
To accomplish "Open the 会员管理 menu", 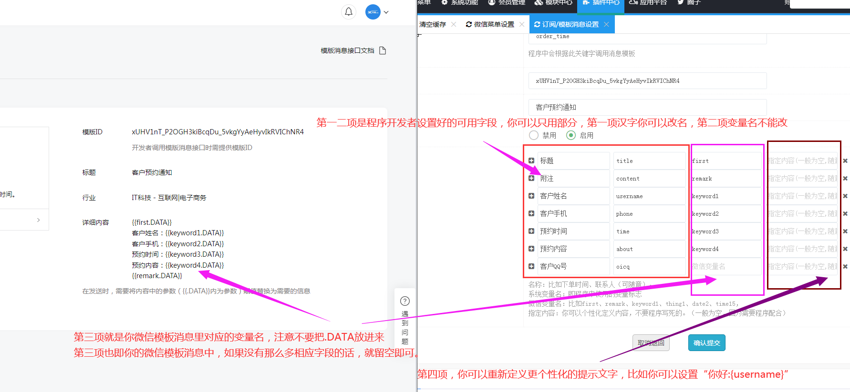I will pyautogui.click(x=507, y=2).
